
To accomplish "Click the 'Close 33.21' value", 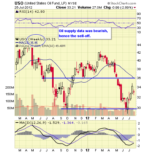I will click(66, 7).
